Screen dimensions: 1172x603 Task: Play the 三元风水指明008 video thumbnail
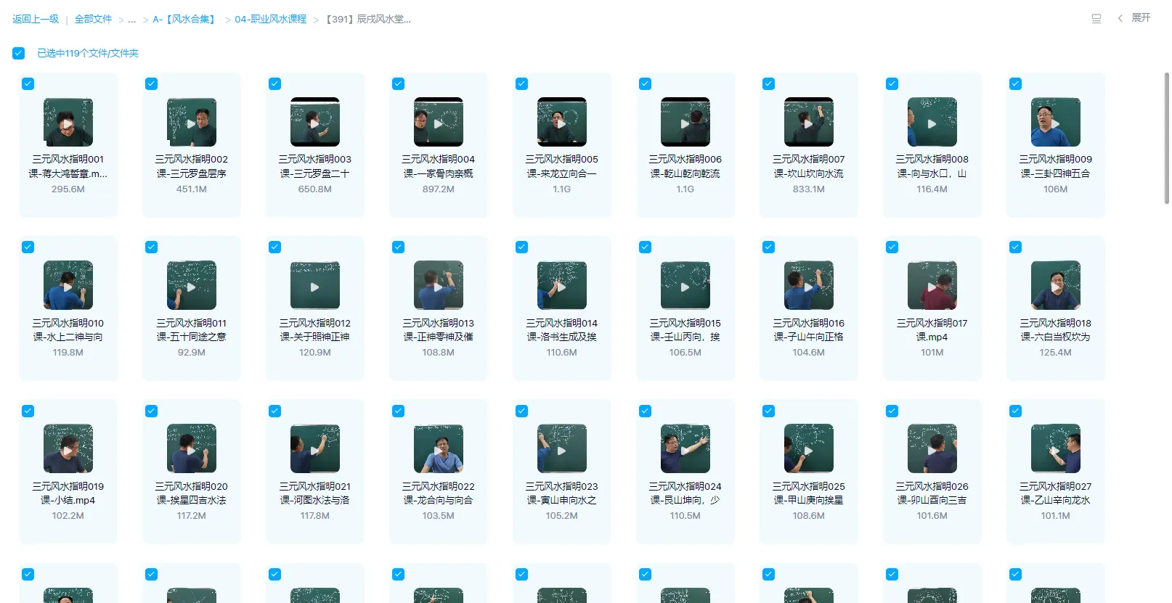coord(932,122)
